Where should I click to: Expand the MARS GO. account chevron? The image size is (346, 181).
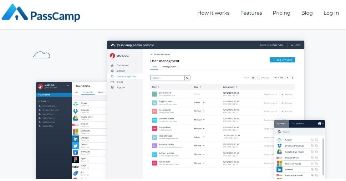[68, 86]
